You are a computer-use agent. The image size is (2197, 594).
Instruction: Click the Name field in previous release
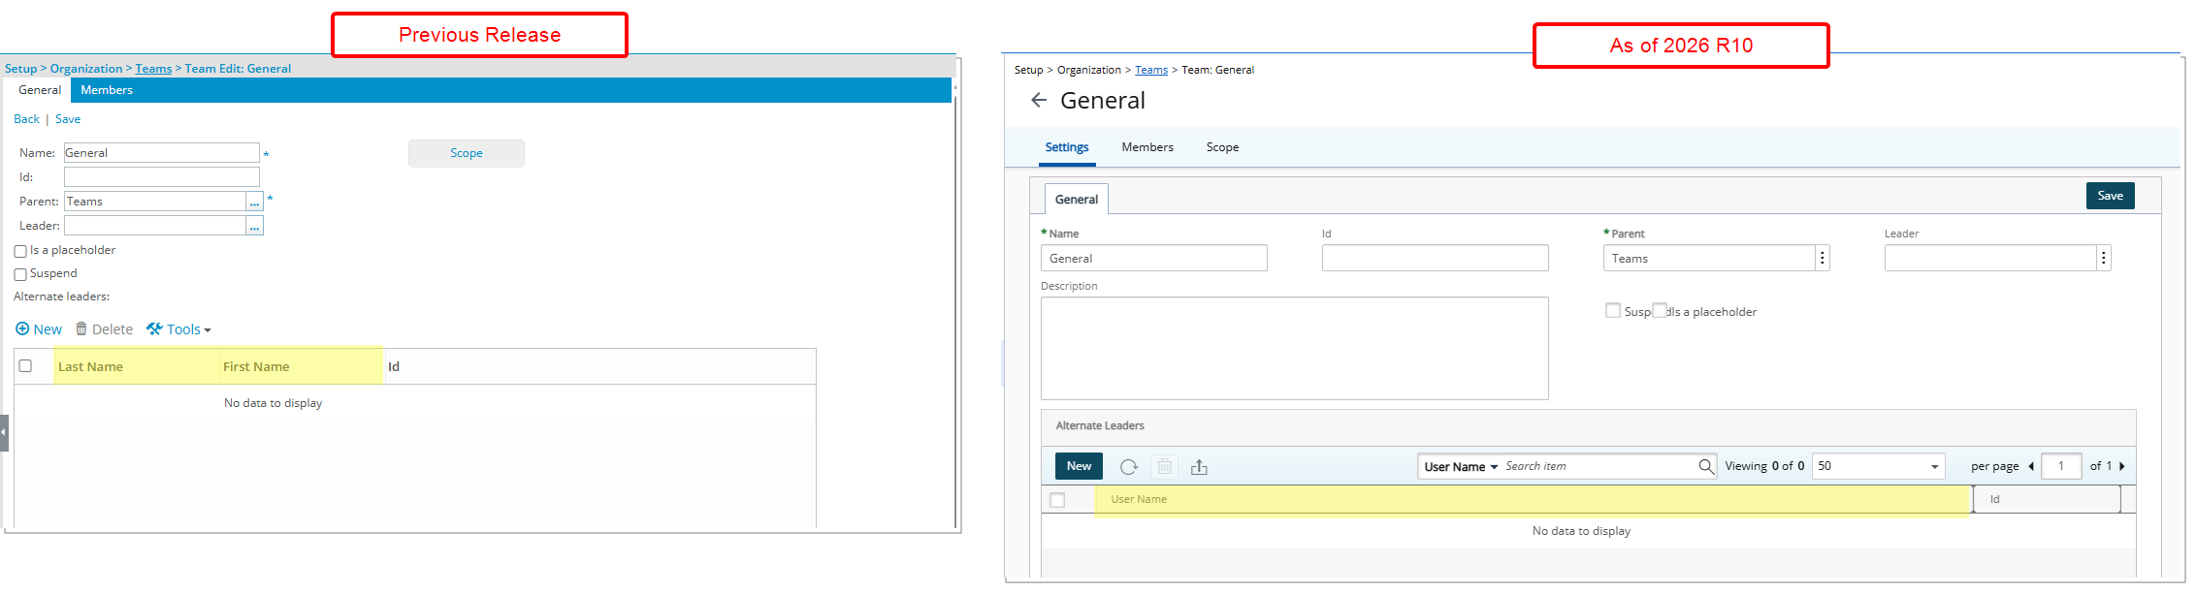tap(162, 153)
